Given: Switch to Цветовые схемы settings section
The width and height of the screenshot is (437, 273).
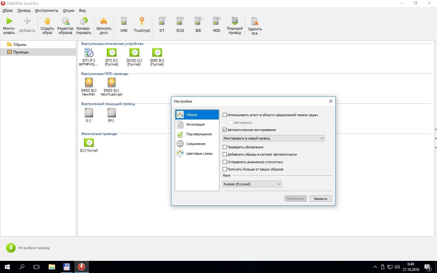Looking at the screenshot, I should [197, 153].
